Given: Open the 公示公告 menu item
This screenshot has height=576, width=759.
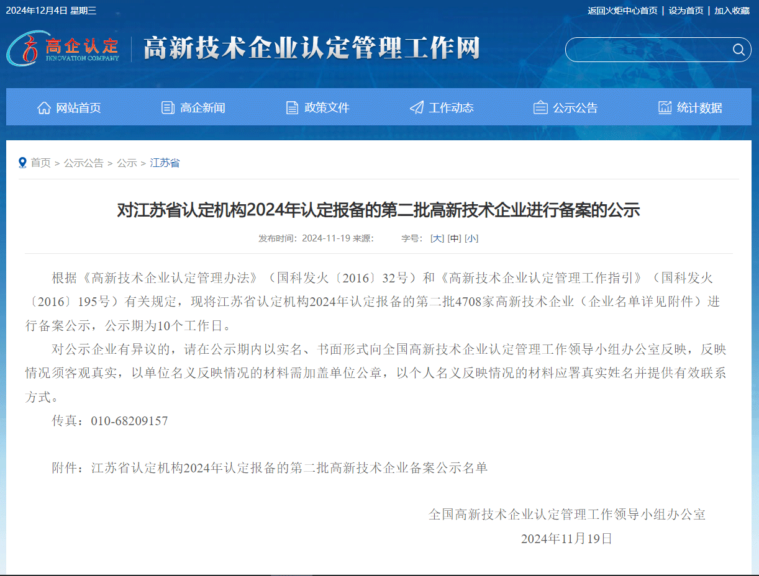Looking at the screenshot, I should (574, 107).
